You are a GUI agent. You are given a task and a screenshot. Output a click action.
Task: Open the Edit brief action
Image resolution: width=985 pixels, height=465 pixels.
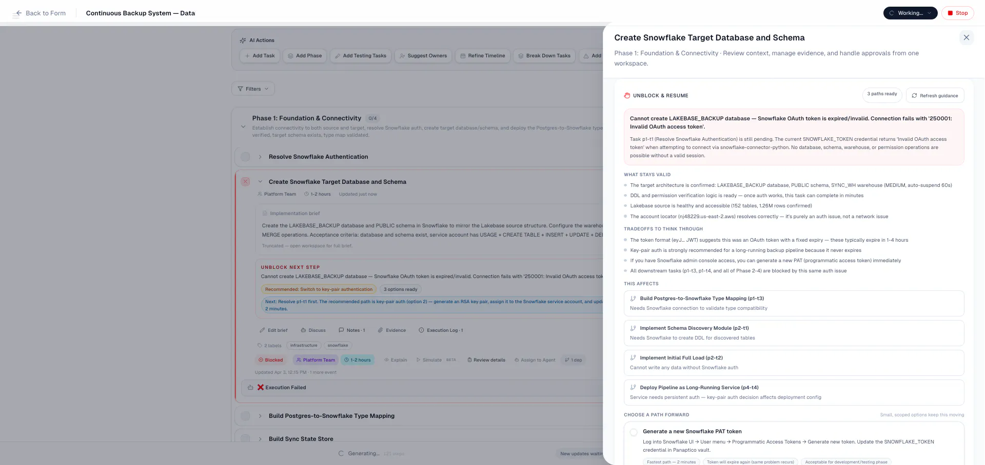point(273,330)
